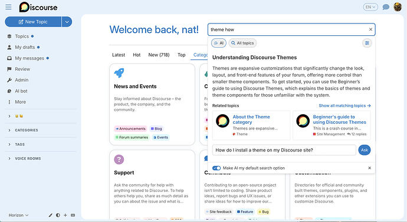Image resolution: width=407 pixels, height=222 pixels.
Task: Click the avatar on About the Theme category
Action: click(222, 121)
